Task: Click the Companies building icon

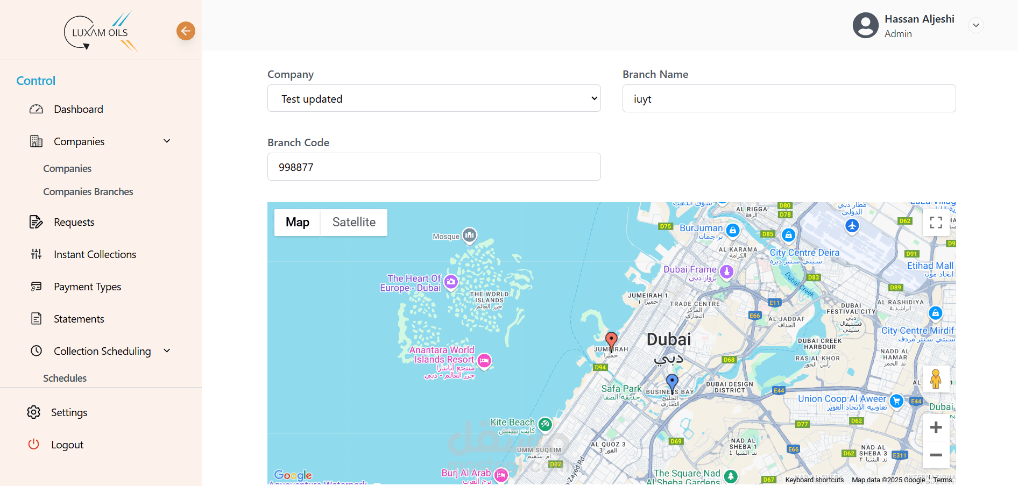Action: tap(36, 141)
